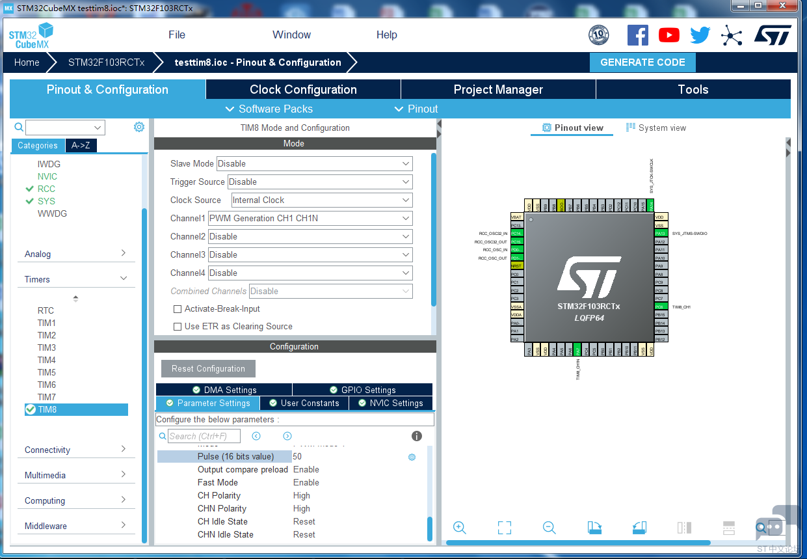Collapse the Timers category
The image size is (807, 559).
tap(77, 279)
